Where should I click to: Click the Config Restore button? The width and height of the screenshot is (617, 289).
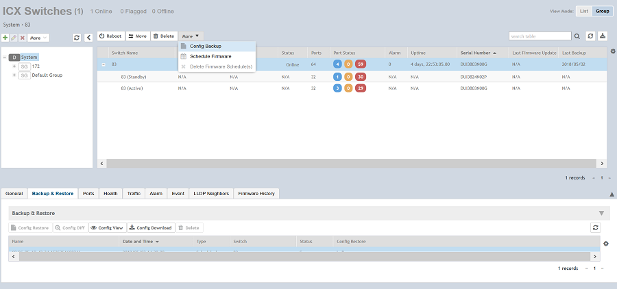coord(30,227)
